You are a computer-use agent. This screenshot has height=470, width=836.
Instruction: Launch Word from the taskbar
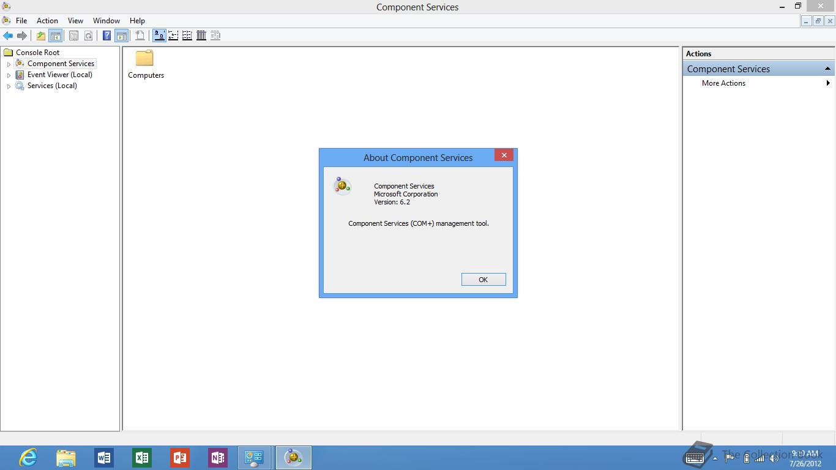point(104,458)
